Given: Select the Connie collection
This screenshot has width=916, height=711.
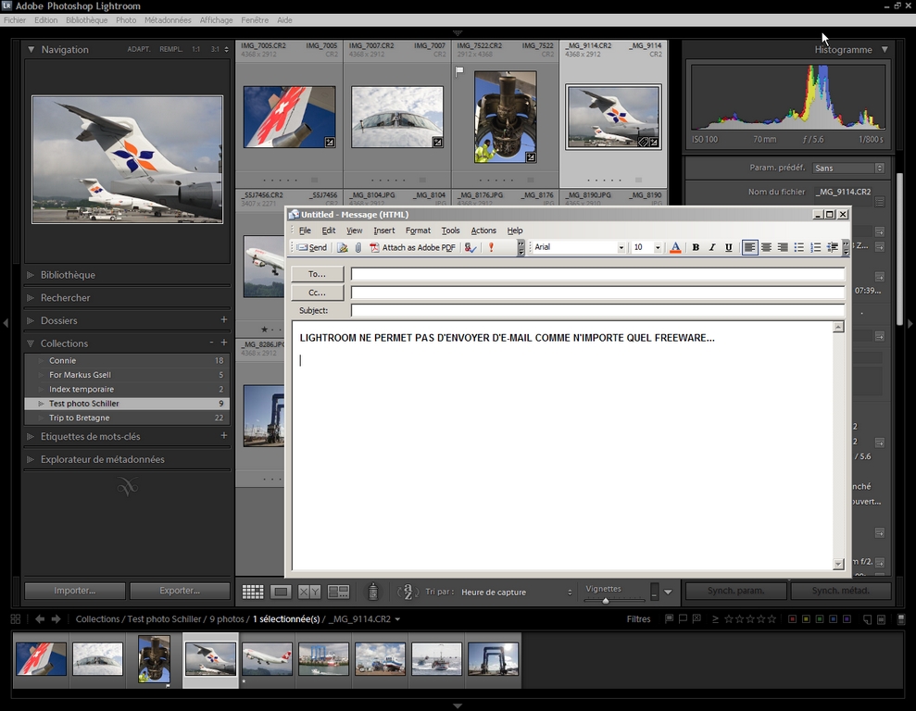Looking at the screenshot, I should pos(127,361).
